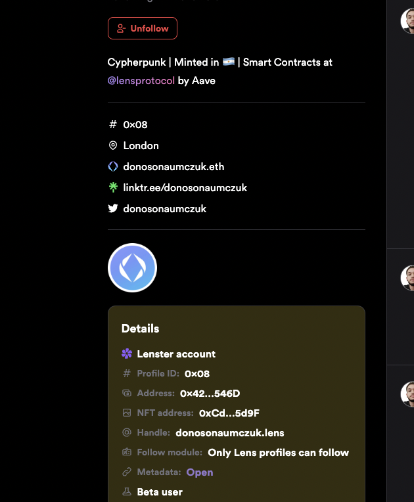Click the wallet icon beside Address

pos(127,393)
